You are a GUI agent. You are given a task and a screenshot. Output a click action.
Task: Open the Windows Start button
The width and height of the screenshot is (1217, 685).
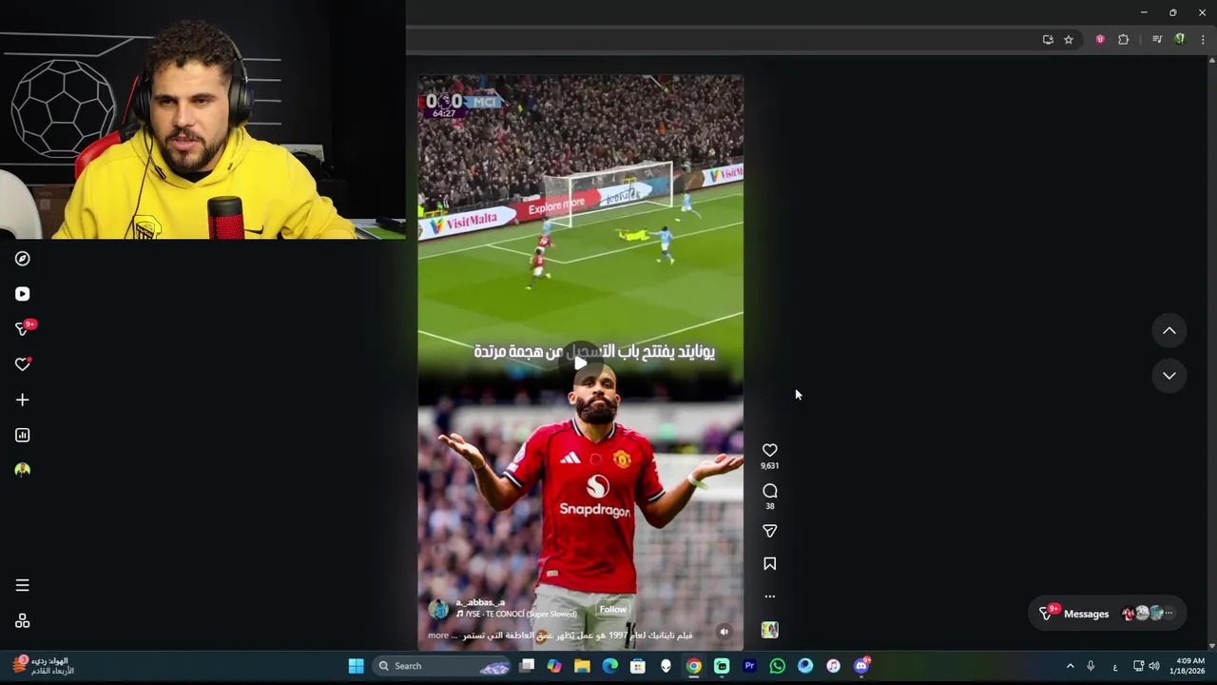(x=356, y=666)
